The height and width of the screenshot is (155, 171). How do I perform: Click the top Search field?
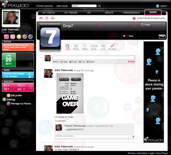(84, 6)
